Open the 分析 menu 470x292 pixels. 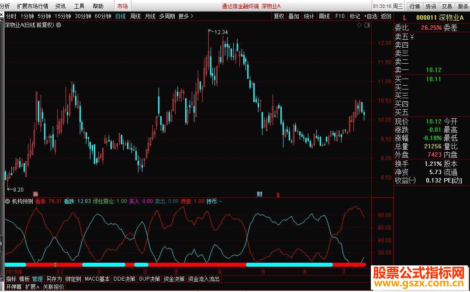click(5, 6)
